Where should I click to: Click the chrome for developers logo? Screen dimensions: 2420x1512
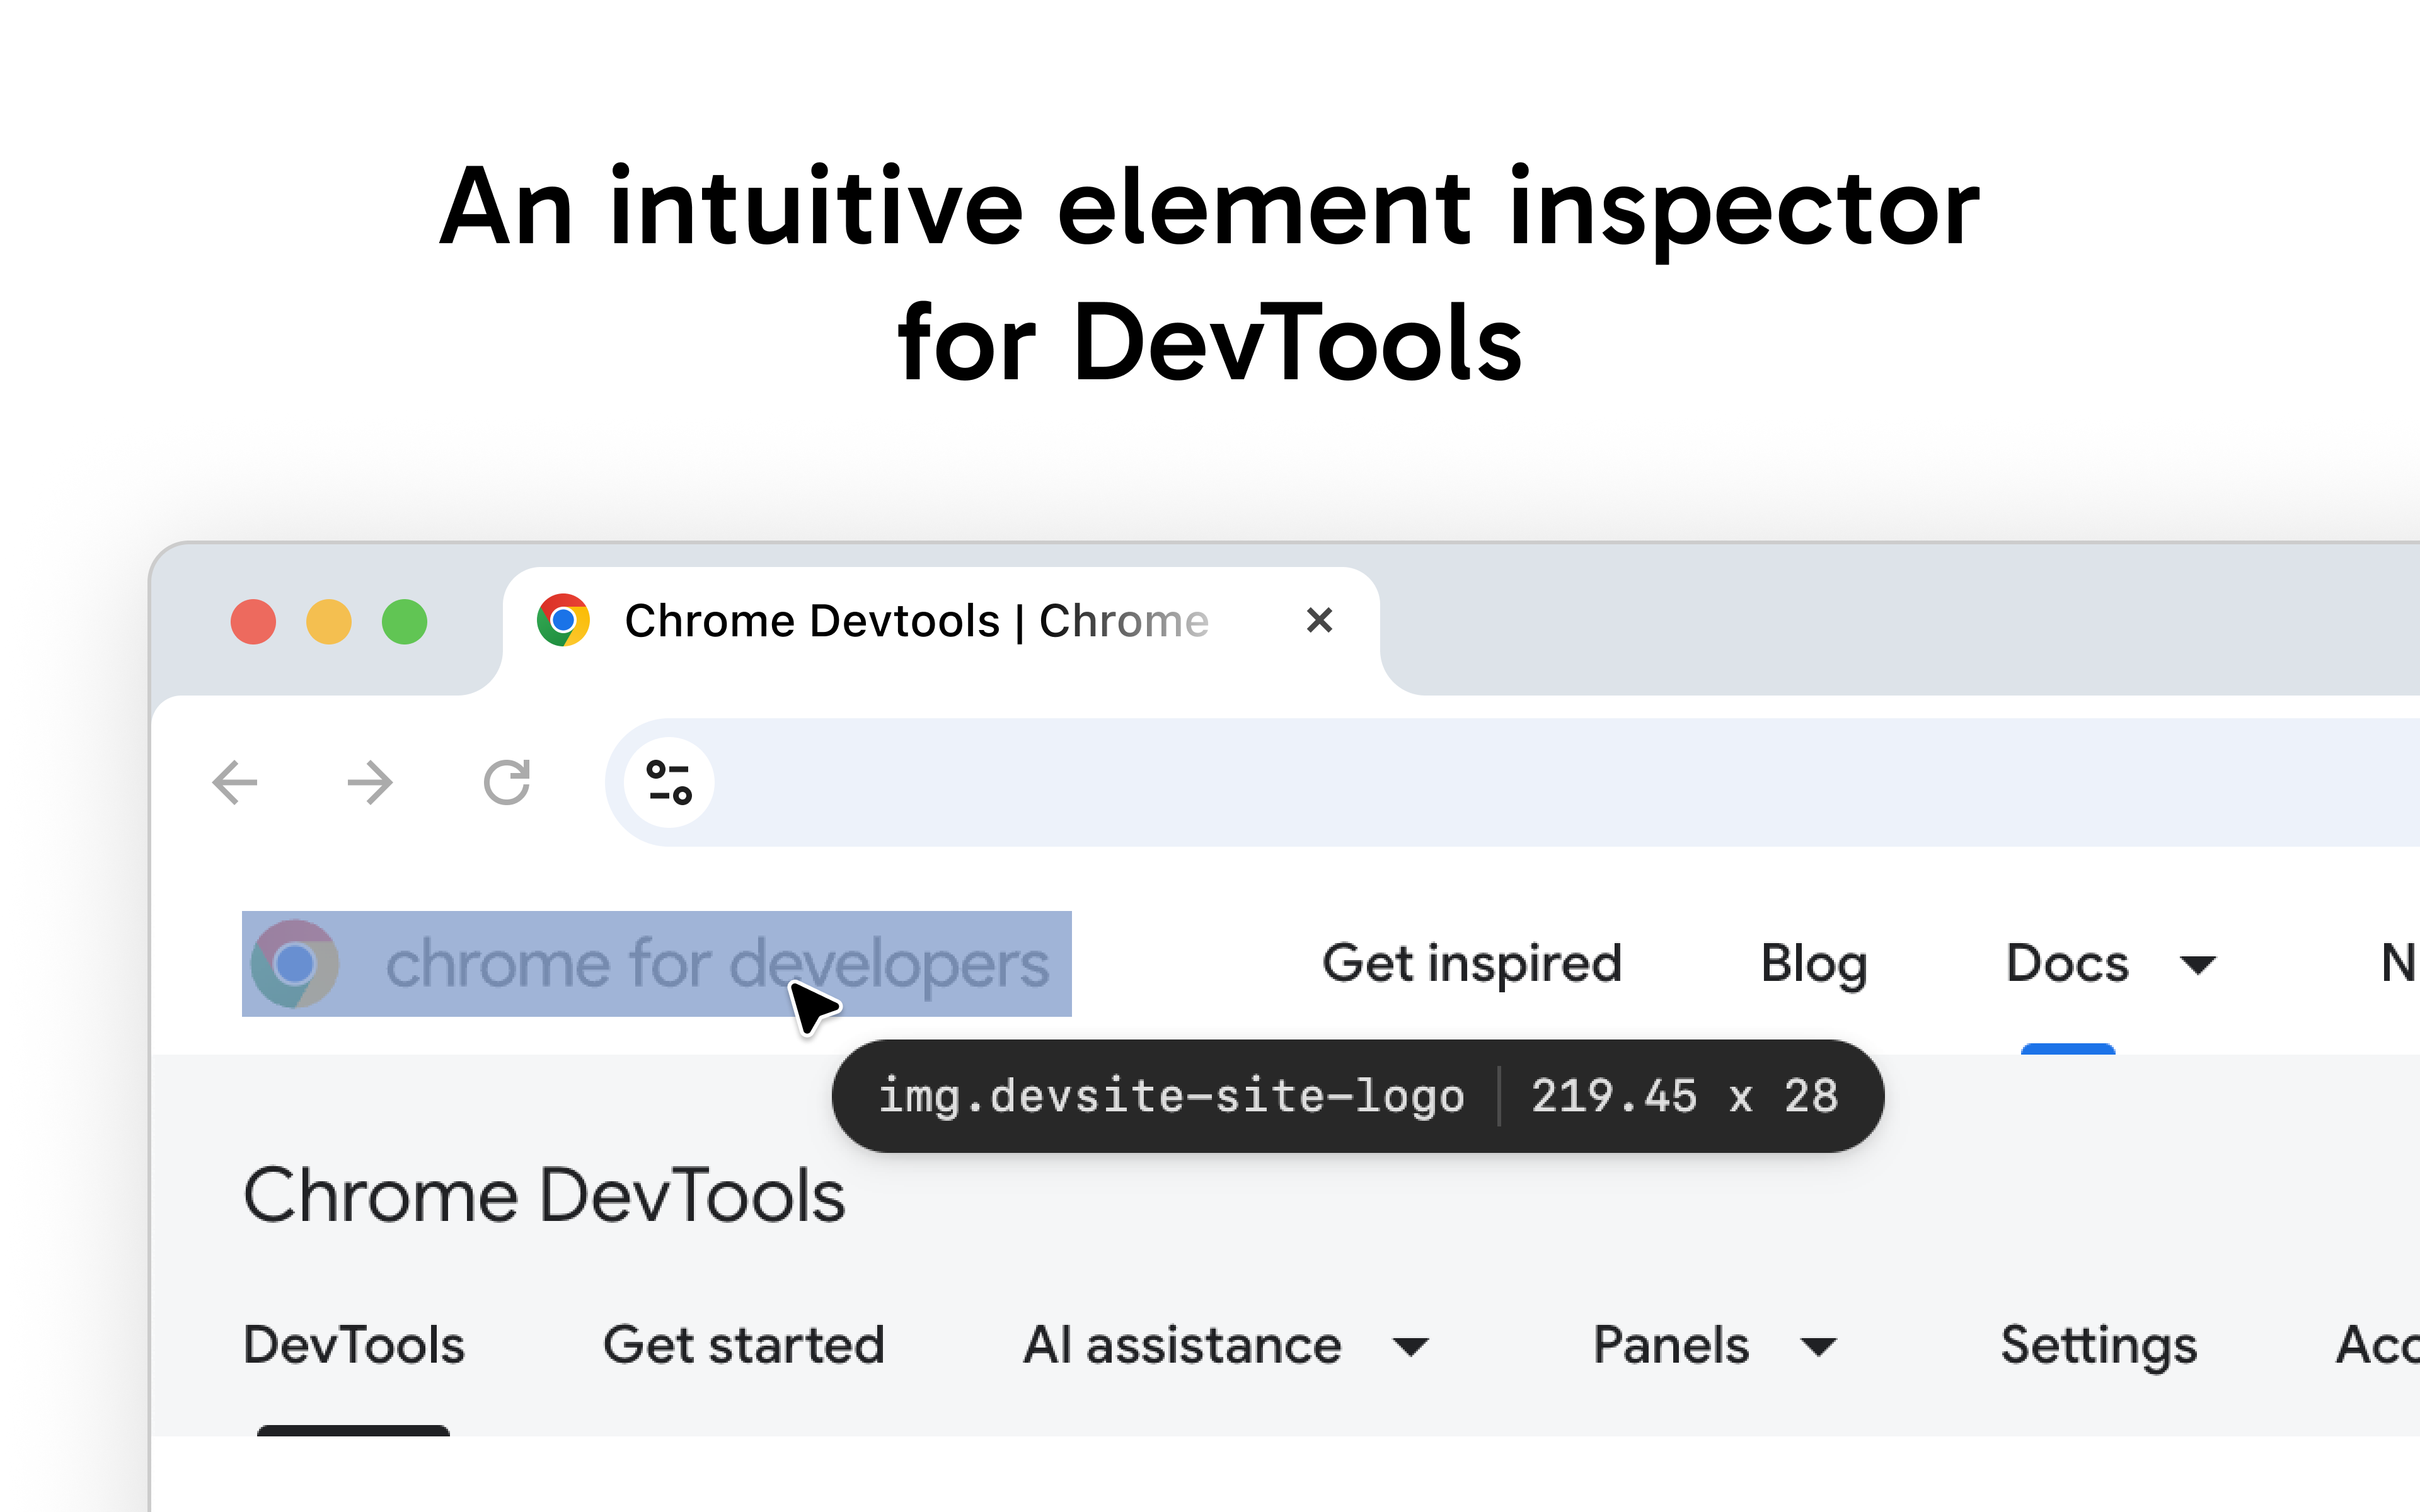click(x=656, y=963)
